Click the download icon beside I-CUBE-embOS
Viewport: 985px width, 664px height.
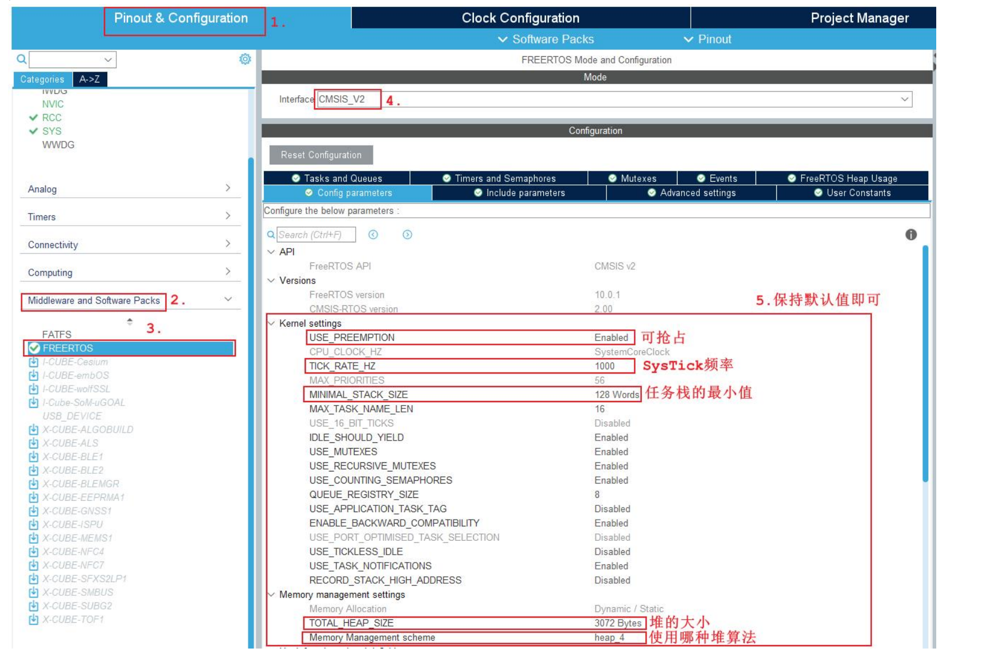click(x=33, y=375)
